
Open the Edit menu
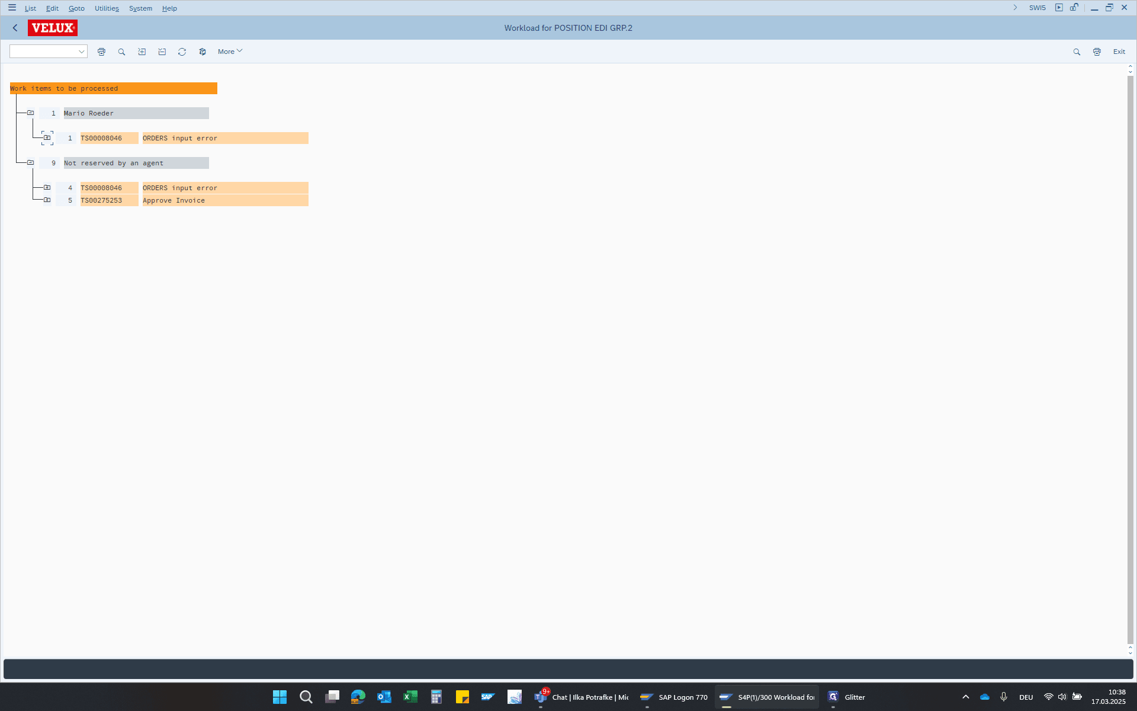(52, 8)
